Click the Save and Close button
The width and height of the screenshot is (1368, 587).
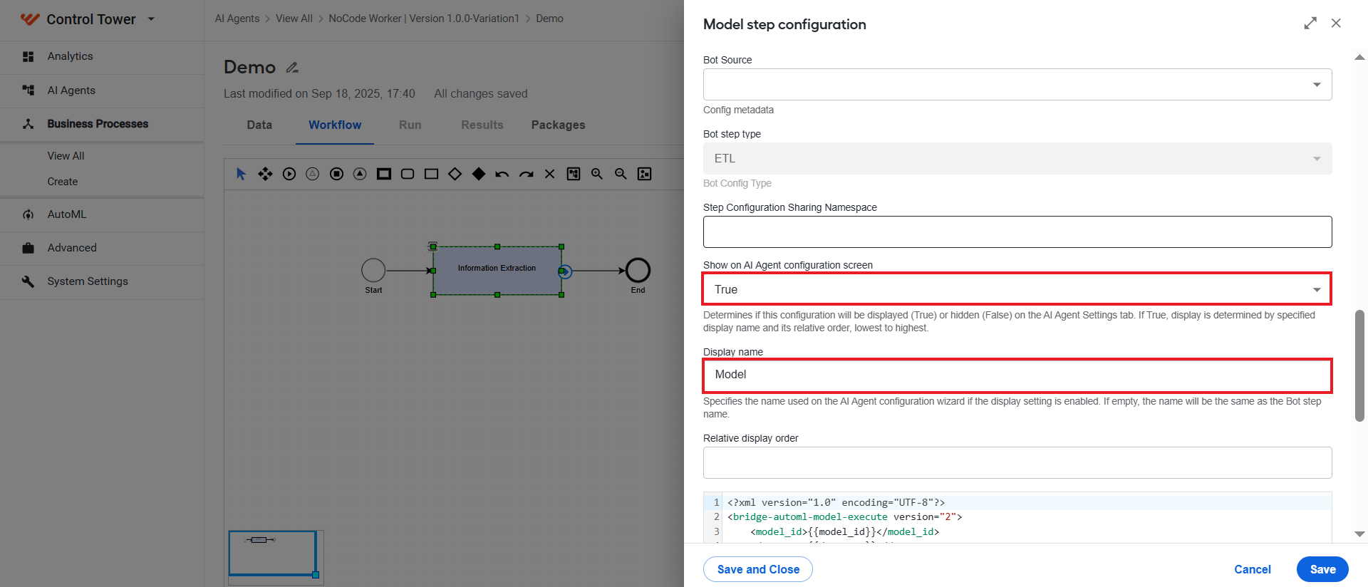coord(758,569)
